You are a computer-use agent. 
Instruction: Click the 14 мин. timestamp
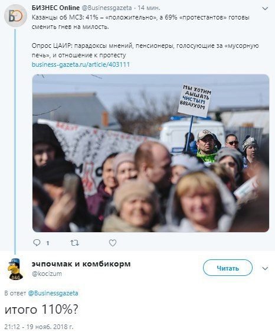click(x=149, y=8)
